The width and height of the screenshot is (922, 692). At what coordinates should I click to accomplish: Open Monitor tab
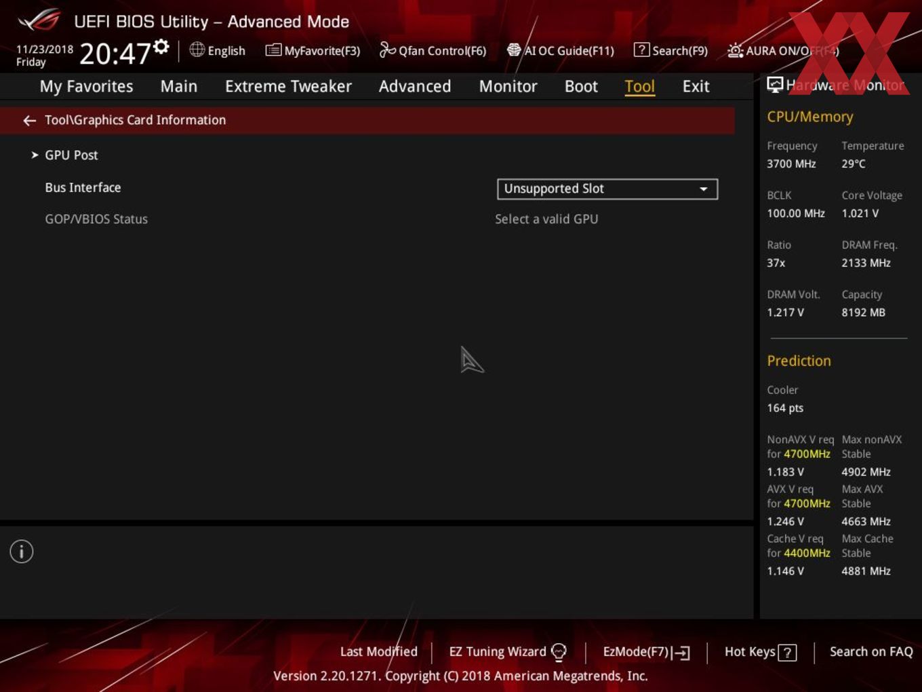508,86
